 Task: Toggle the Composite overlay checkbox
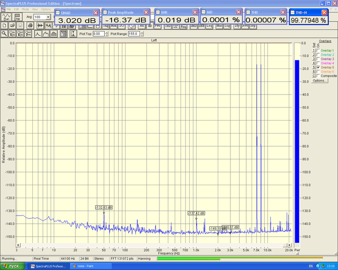tap(318, 76)
